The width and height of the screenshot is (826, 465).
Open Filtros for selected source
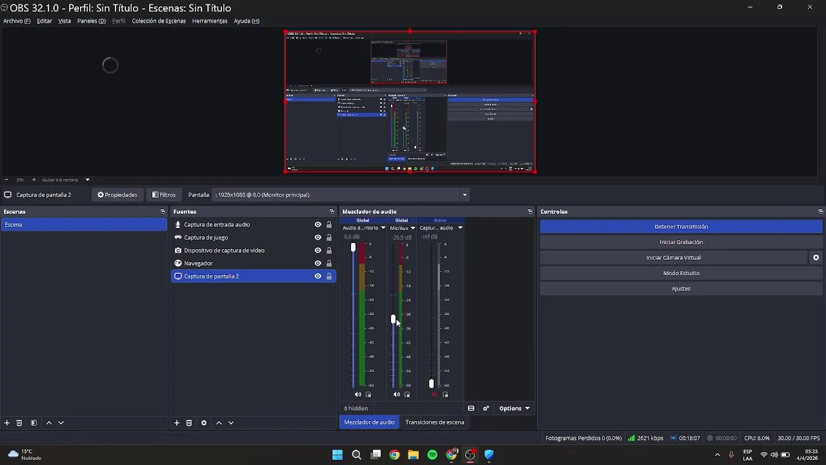point(164,195)
